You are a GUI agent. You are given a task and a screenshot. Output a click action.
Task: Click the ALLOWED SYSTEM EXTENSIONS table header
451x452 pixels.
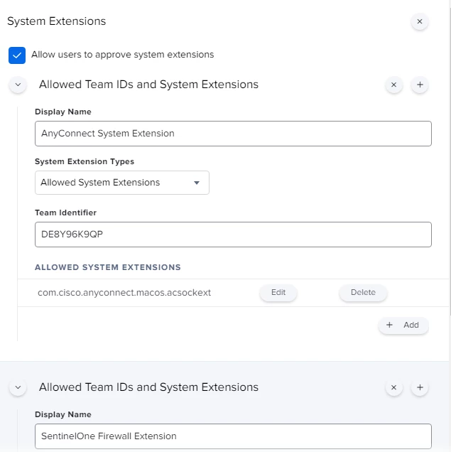point(108,267)
